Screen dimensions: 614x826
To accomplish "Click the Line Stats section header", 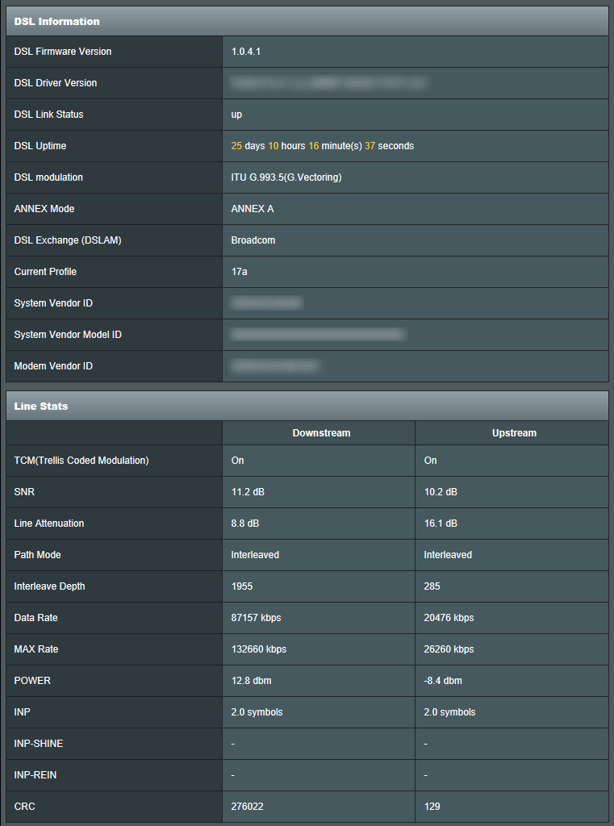I will click(41, 406).
